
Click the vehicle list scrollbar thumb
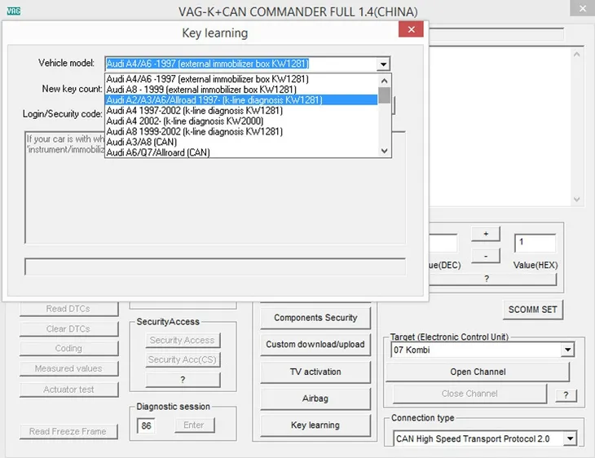point(385,95)
